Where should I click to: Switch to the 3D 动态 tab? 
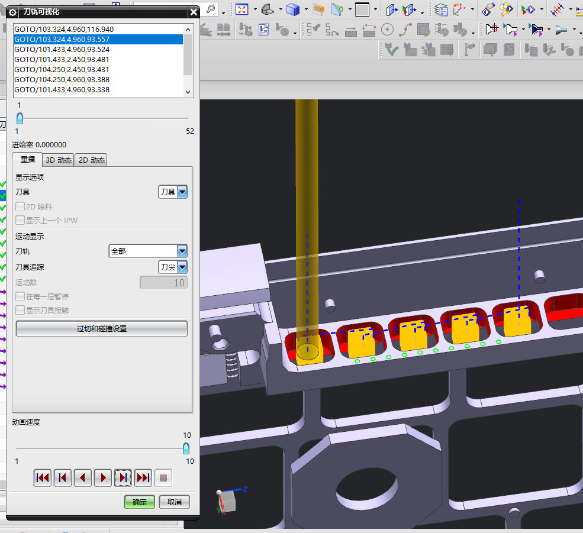pos(59,160)
